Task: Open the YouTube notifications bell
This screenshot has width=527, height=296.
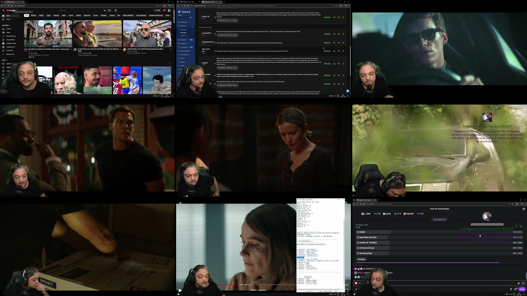Action: point(164,10)
